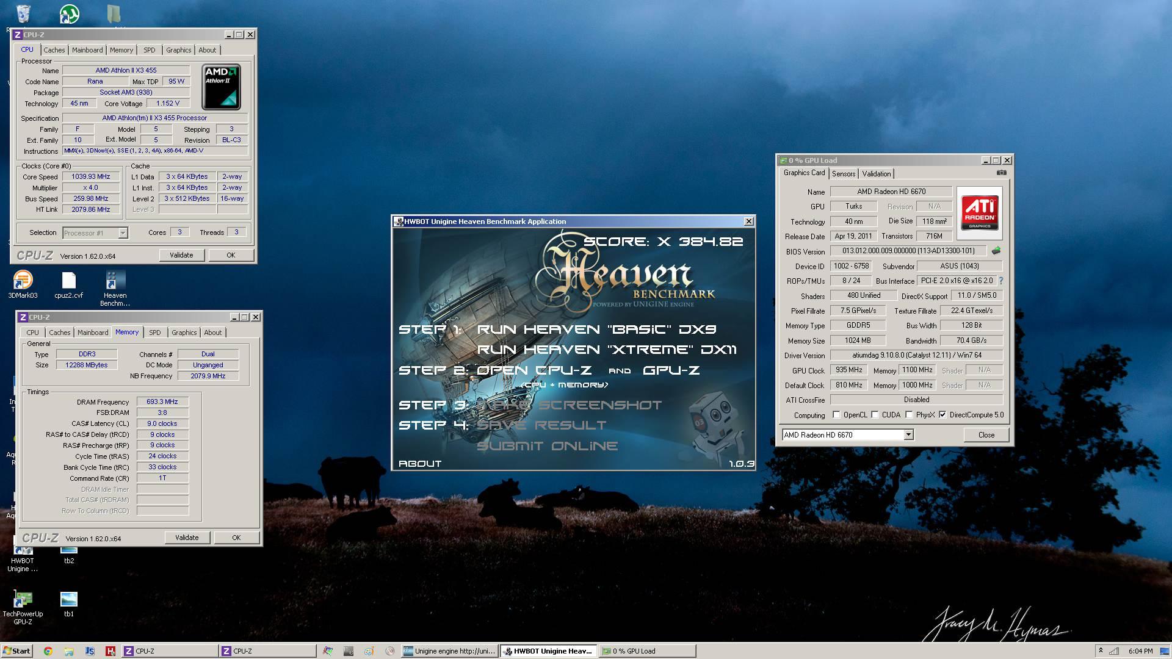Image resolution: width=1172 pixels, height=659 pixels.
Task: Click the Windows Start button
Action: tap(16, 651)
